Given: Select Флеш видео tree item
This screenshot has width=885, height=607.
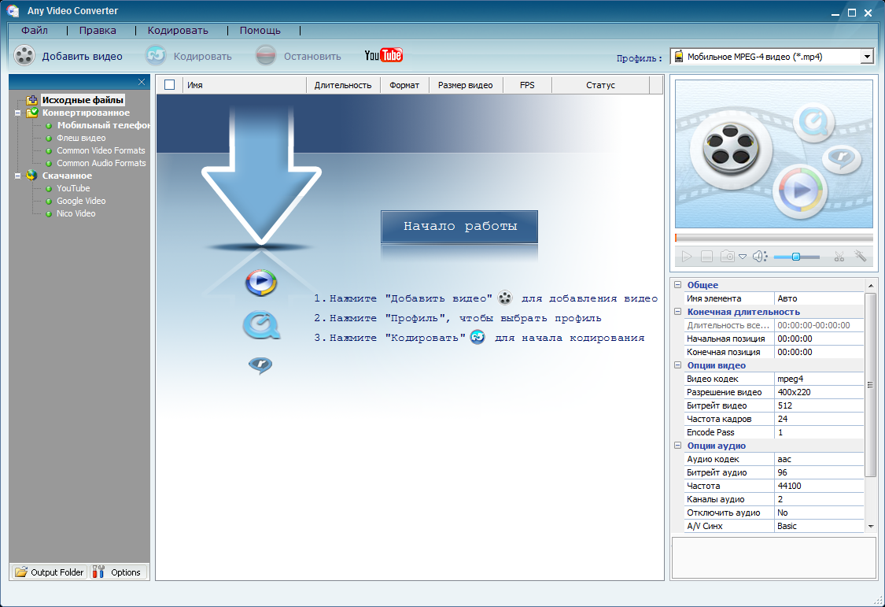Looking at the screenshot, I should tap(81, 138).
